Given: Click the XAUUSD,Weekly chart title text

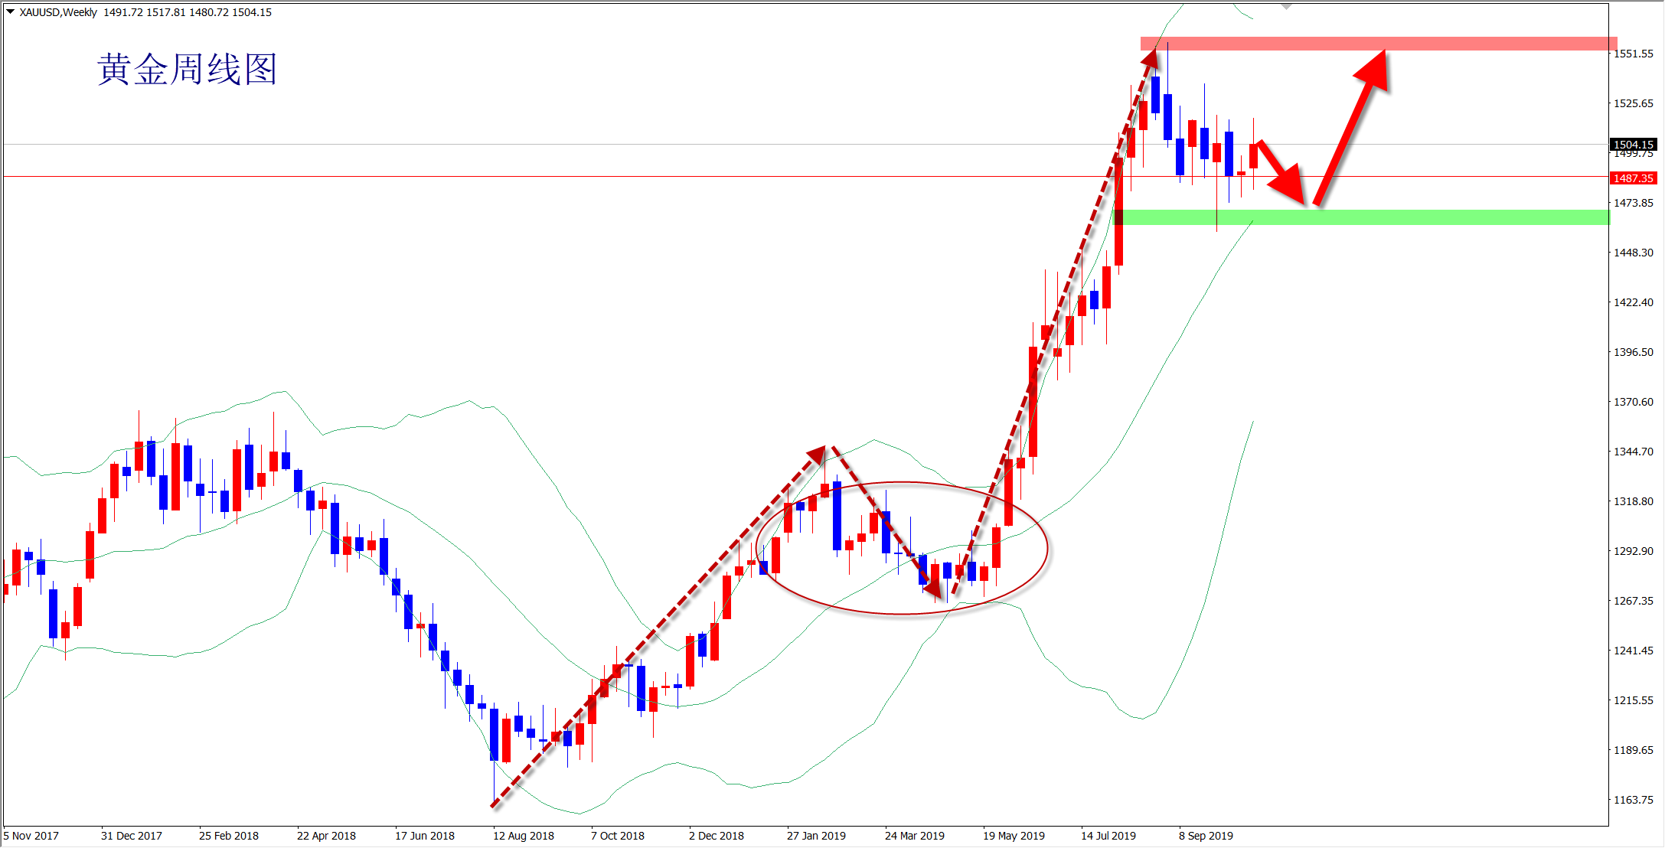Looking at the screenshot, I should click(x=59, y=12).
